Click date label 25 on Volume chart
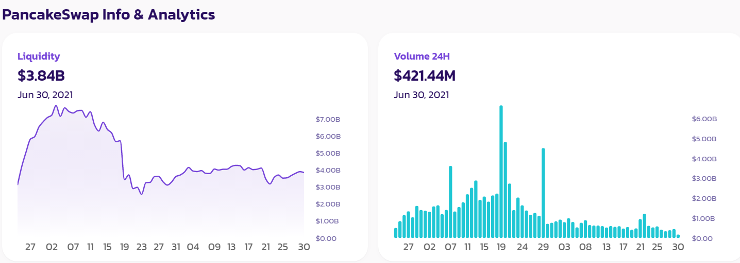Image resolution: width=740 pixels, height=263 pixels. pos(657,247)
